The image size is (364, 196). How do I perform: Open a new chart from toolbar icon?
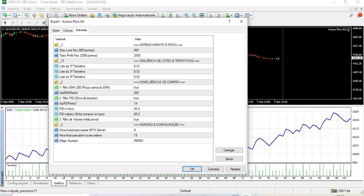click(x=5, y=15)
